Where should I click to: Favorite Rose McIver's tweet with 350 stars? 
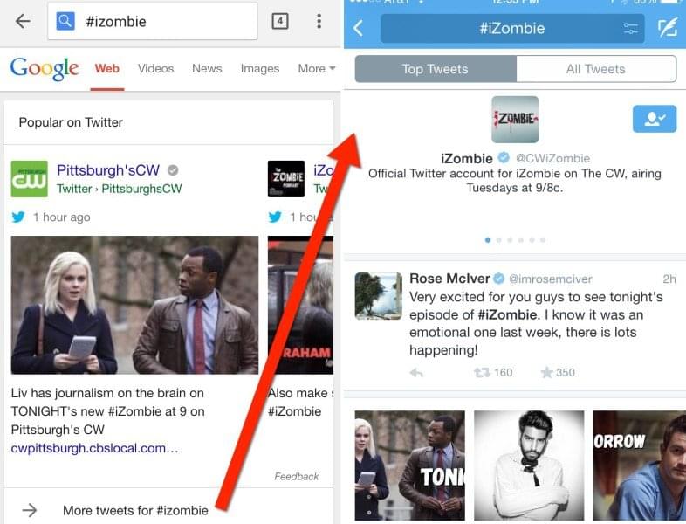(x=558, y=373)
